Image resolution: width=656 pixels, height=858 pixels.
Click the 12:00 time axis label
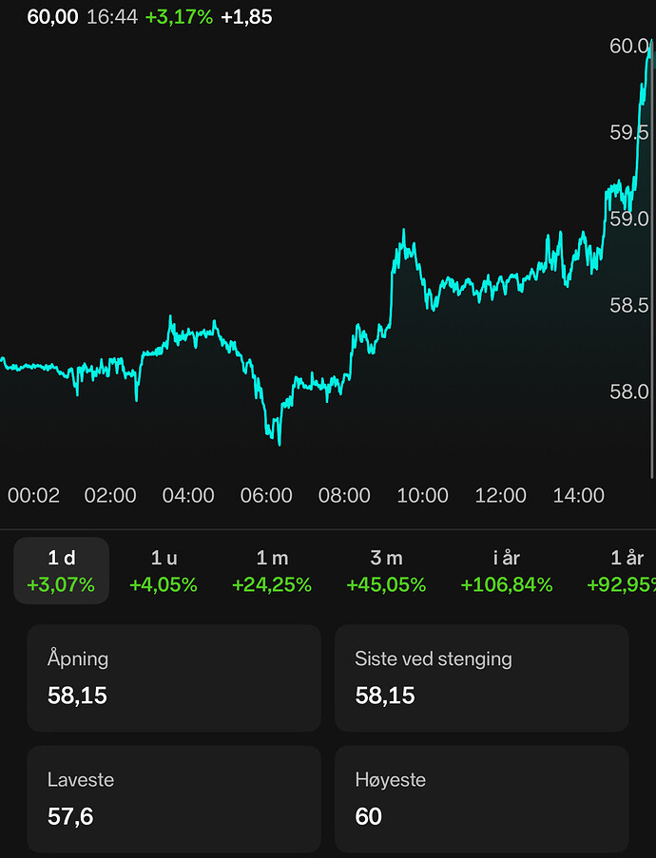click(500, 495)
